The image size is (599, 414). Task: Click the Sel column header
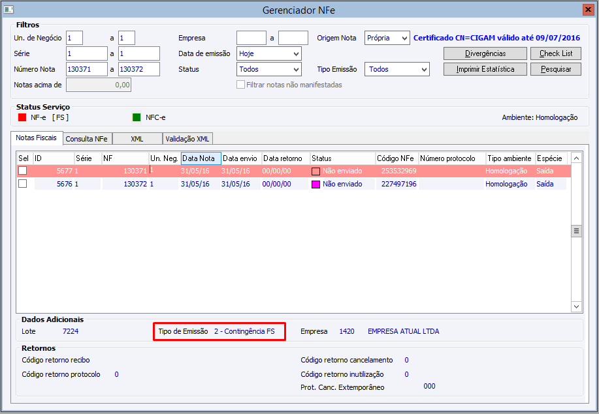pyautogui.click(x=25, y=158)
